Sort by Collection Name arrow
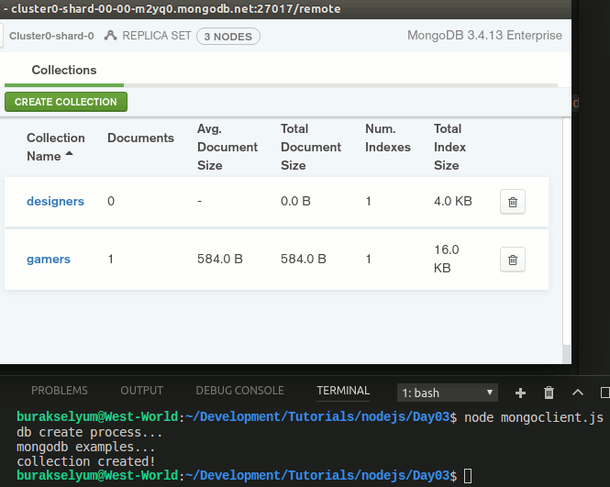Screen dimensions: 610x487 coord(70,155)
